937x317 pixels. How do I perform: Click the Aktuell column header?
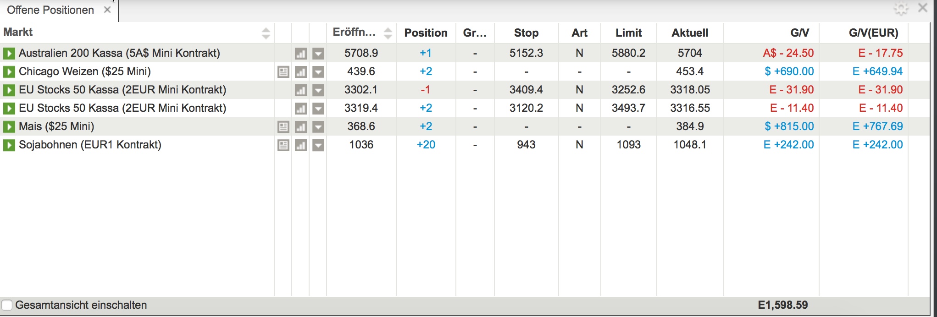pyautogui.click(x=690, y=33)
